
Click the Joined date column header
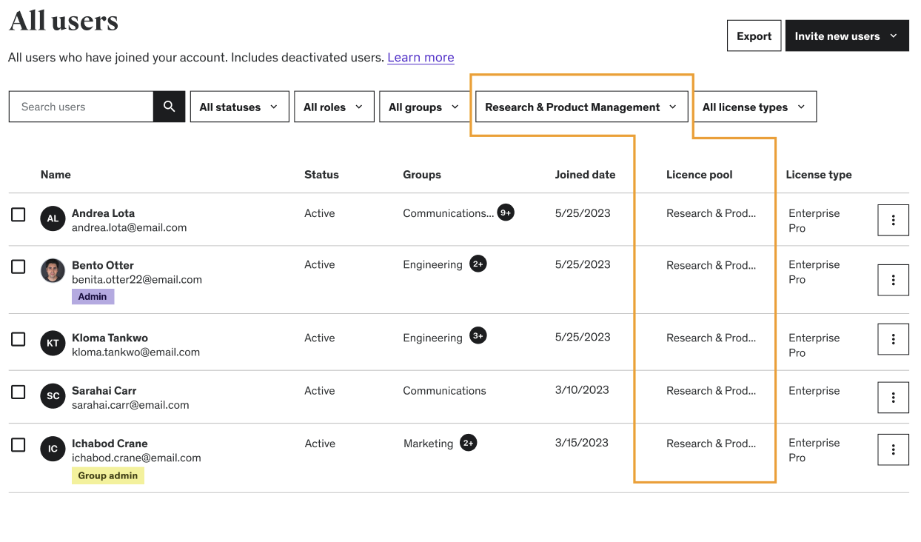pos(585,175)
